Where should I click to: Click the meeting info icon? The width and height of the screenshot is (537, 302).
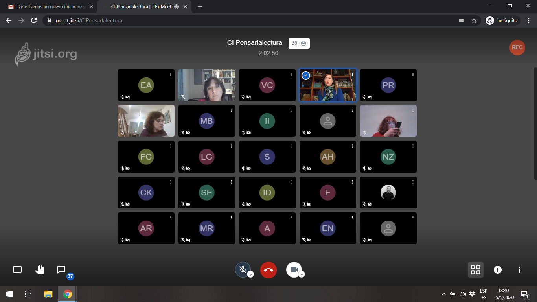click(498, 270)
